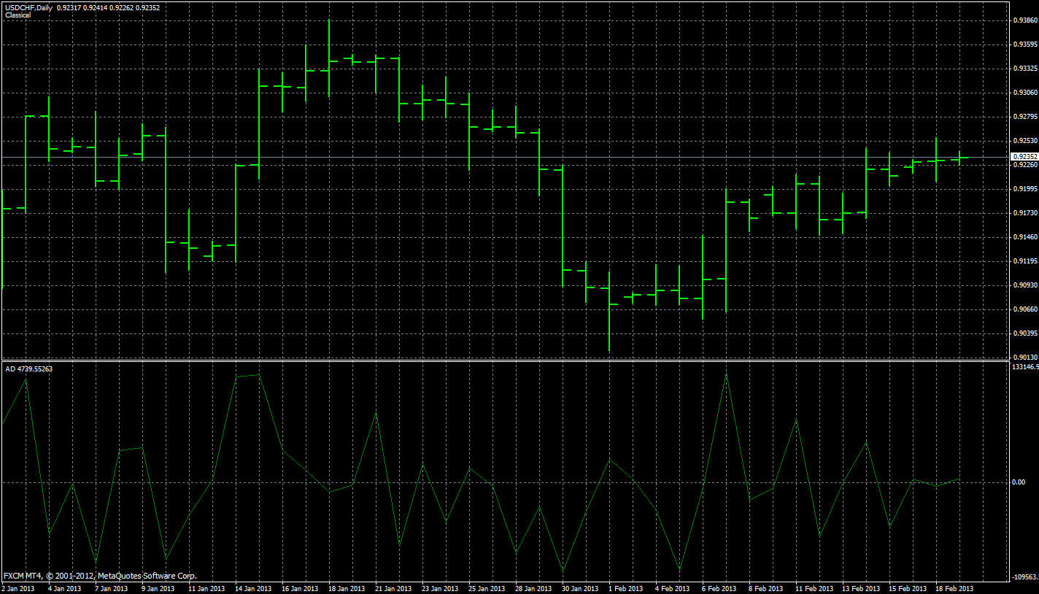Click the 28 Jan 2013 date label
Screen dimensions: 1039x594
pos(533,589)
